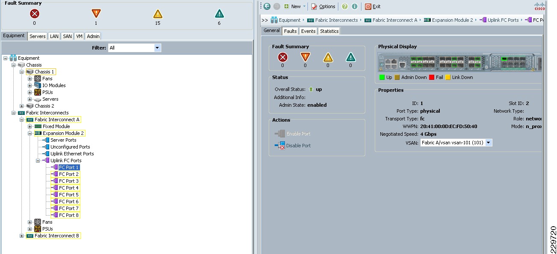
Task: Click the Enable Port action icon
Action: point(279,134)
